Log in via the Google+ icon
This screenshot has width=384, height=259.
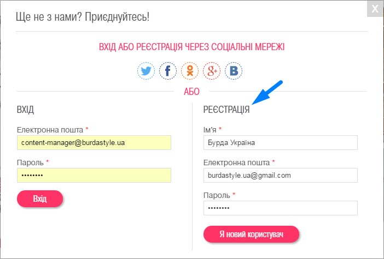[x=212, y=71]
